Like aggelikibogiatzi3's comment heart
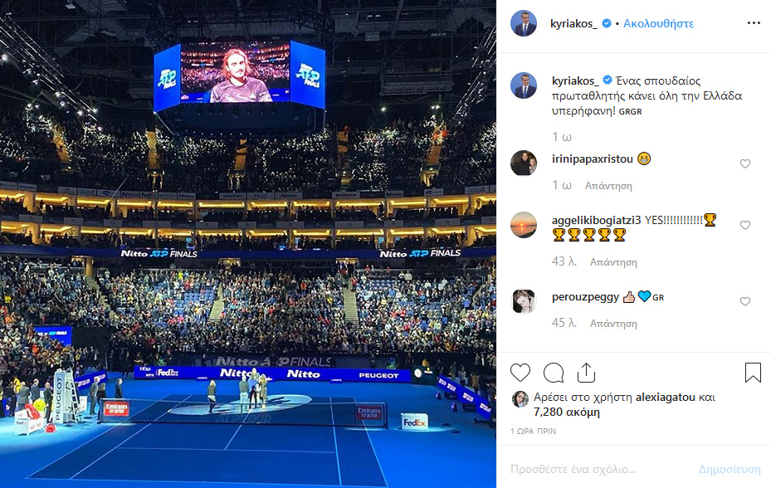 pyautogui.click(x=745, y=225)
